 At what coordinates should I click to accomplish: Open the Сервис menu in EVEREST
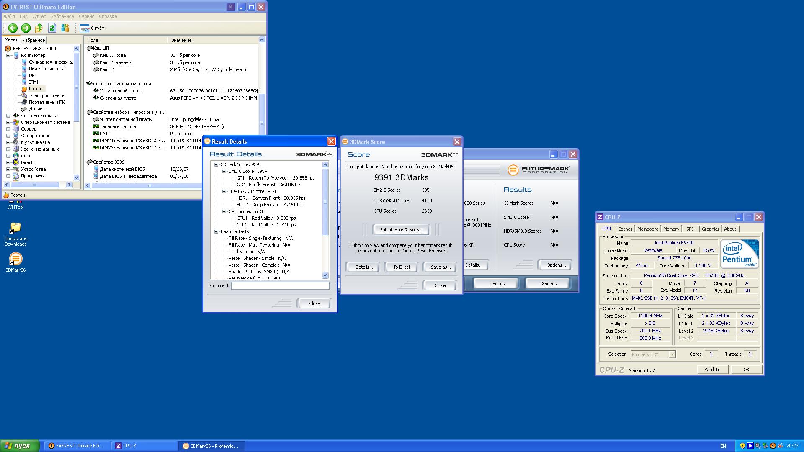click(x=86, y=16)
